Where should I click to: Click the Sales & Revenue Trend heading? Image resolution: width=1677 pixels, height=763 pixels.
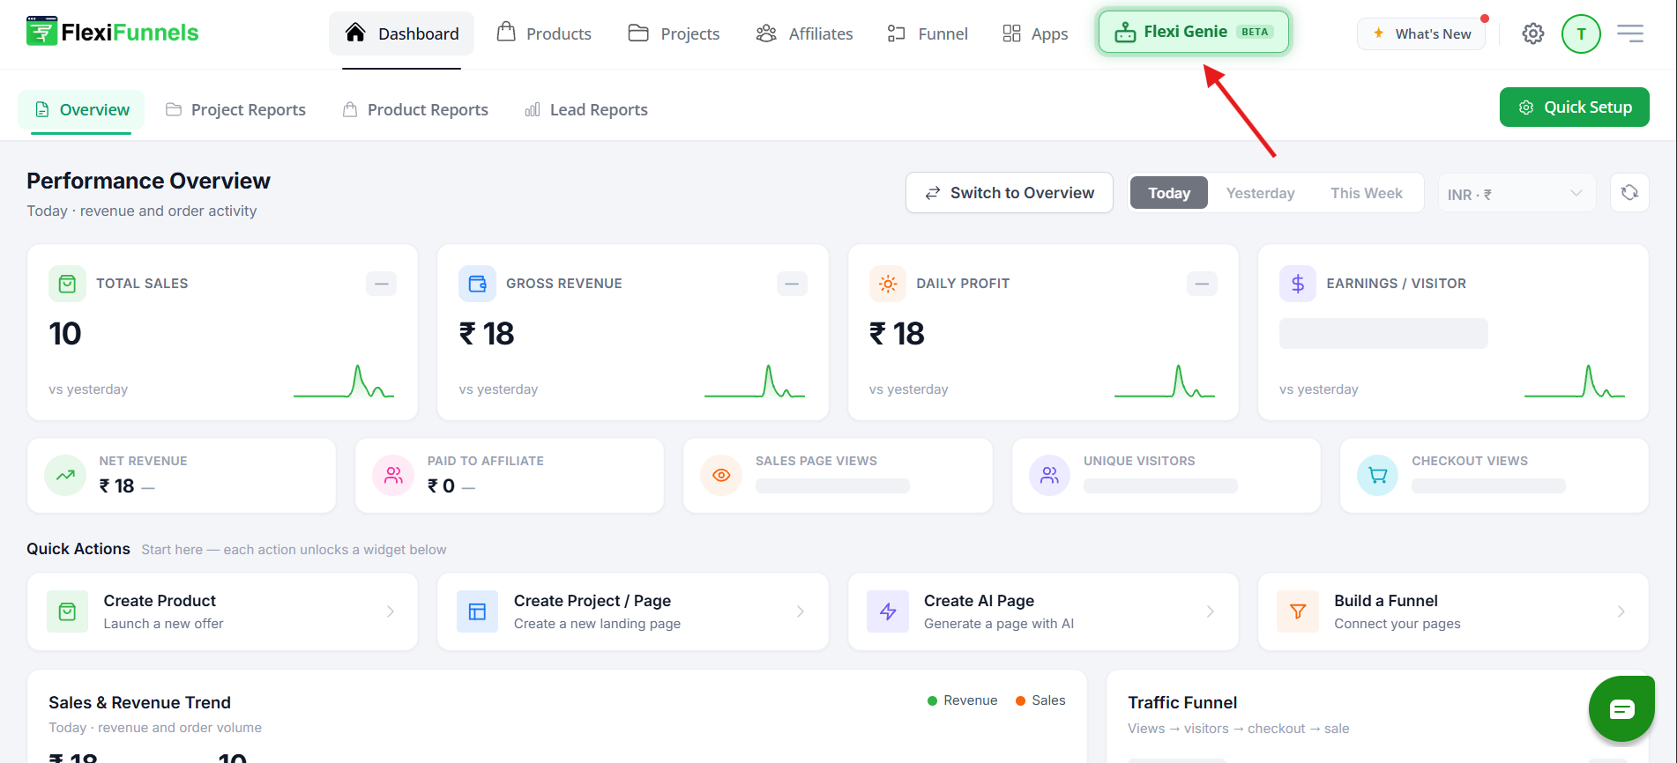coord(139,703)
